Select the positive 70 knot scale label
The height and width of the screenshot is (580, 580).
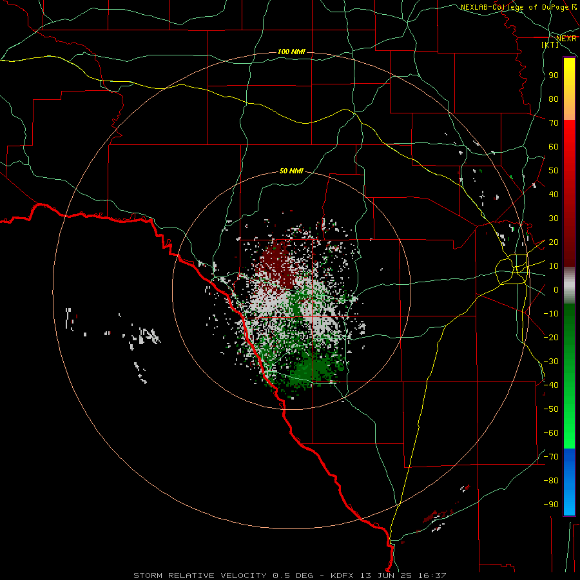(x=554, y=123)
